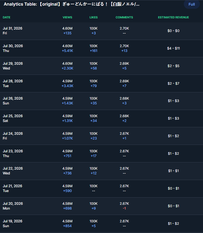Image resolution: width=203 pixels, height=233 pixels.
Task: Click the red -1 comments change
Action: pos(124,208)
